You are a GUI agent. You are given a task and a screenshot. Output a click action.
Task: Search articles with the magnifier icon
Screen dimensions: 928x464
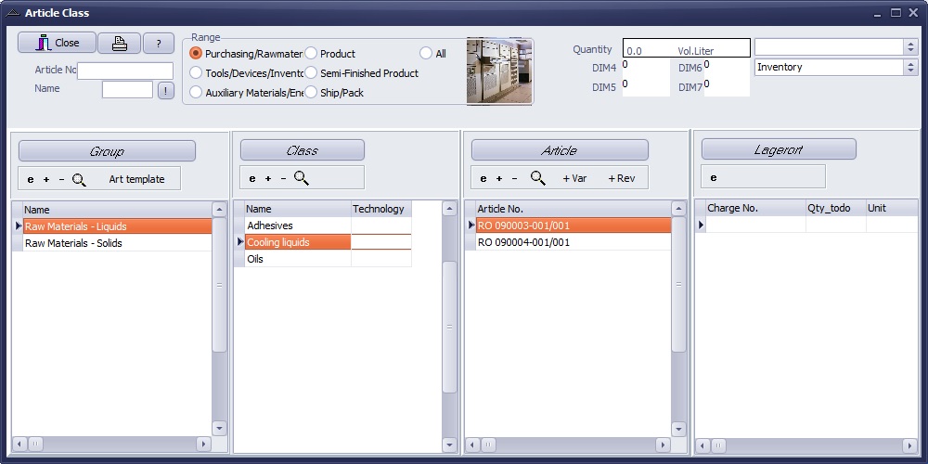[x=537, y=178]
